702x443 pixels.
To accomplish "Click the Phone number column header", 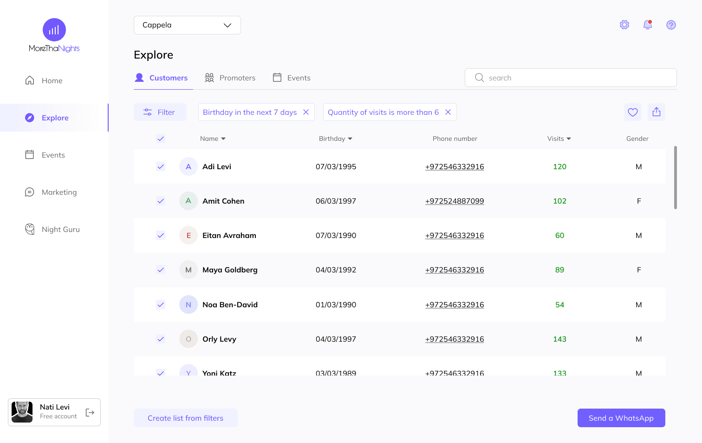I will pos(455,139).
